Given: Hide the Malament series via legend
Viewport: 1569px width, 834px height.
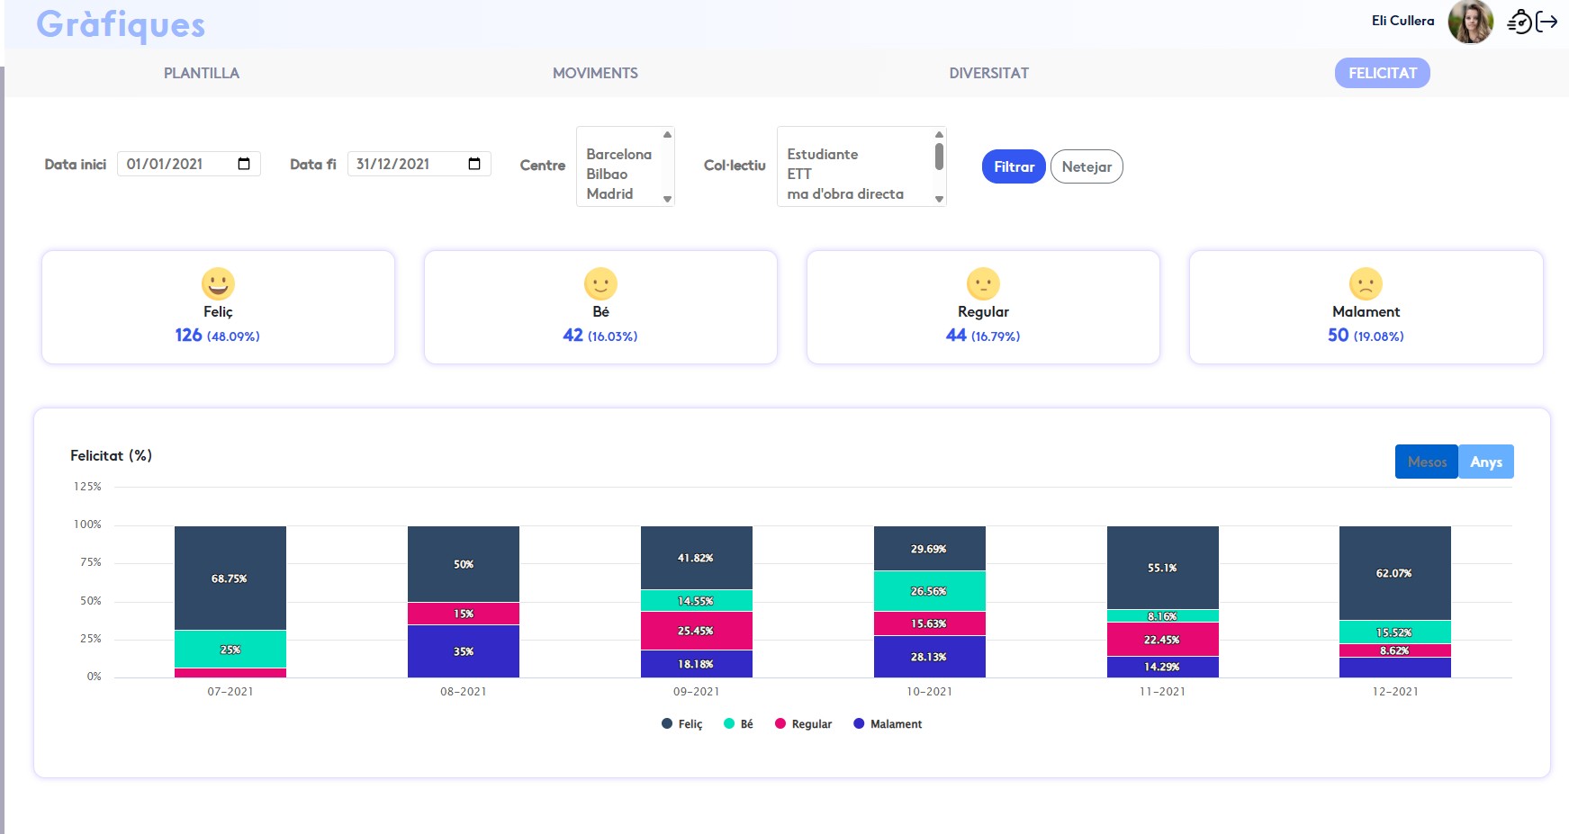Looking at the screenshot, I should tap(888, 724).
